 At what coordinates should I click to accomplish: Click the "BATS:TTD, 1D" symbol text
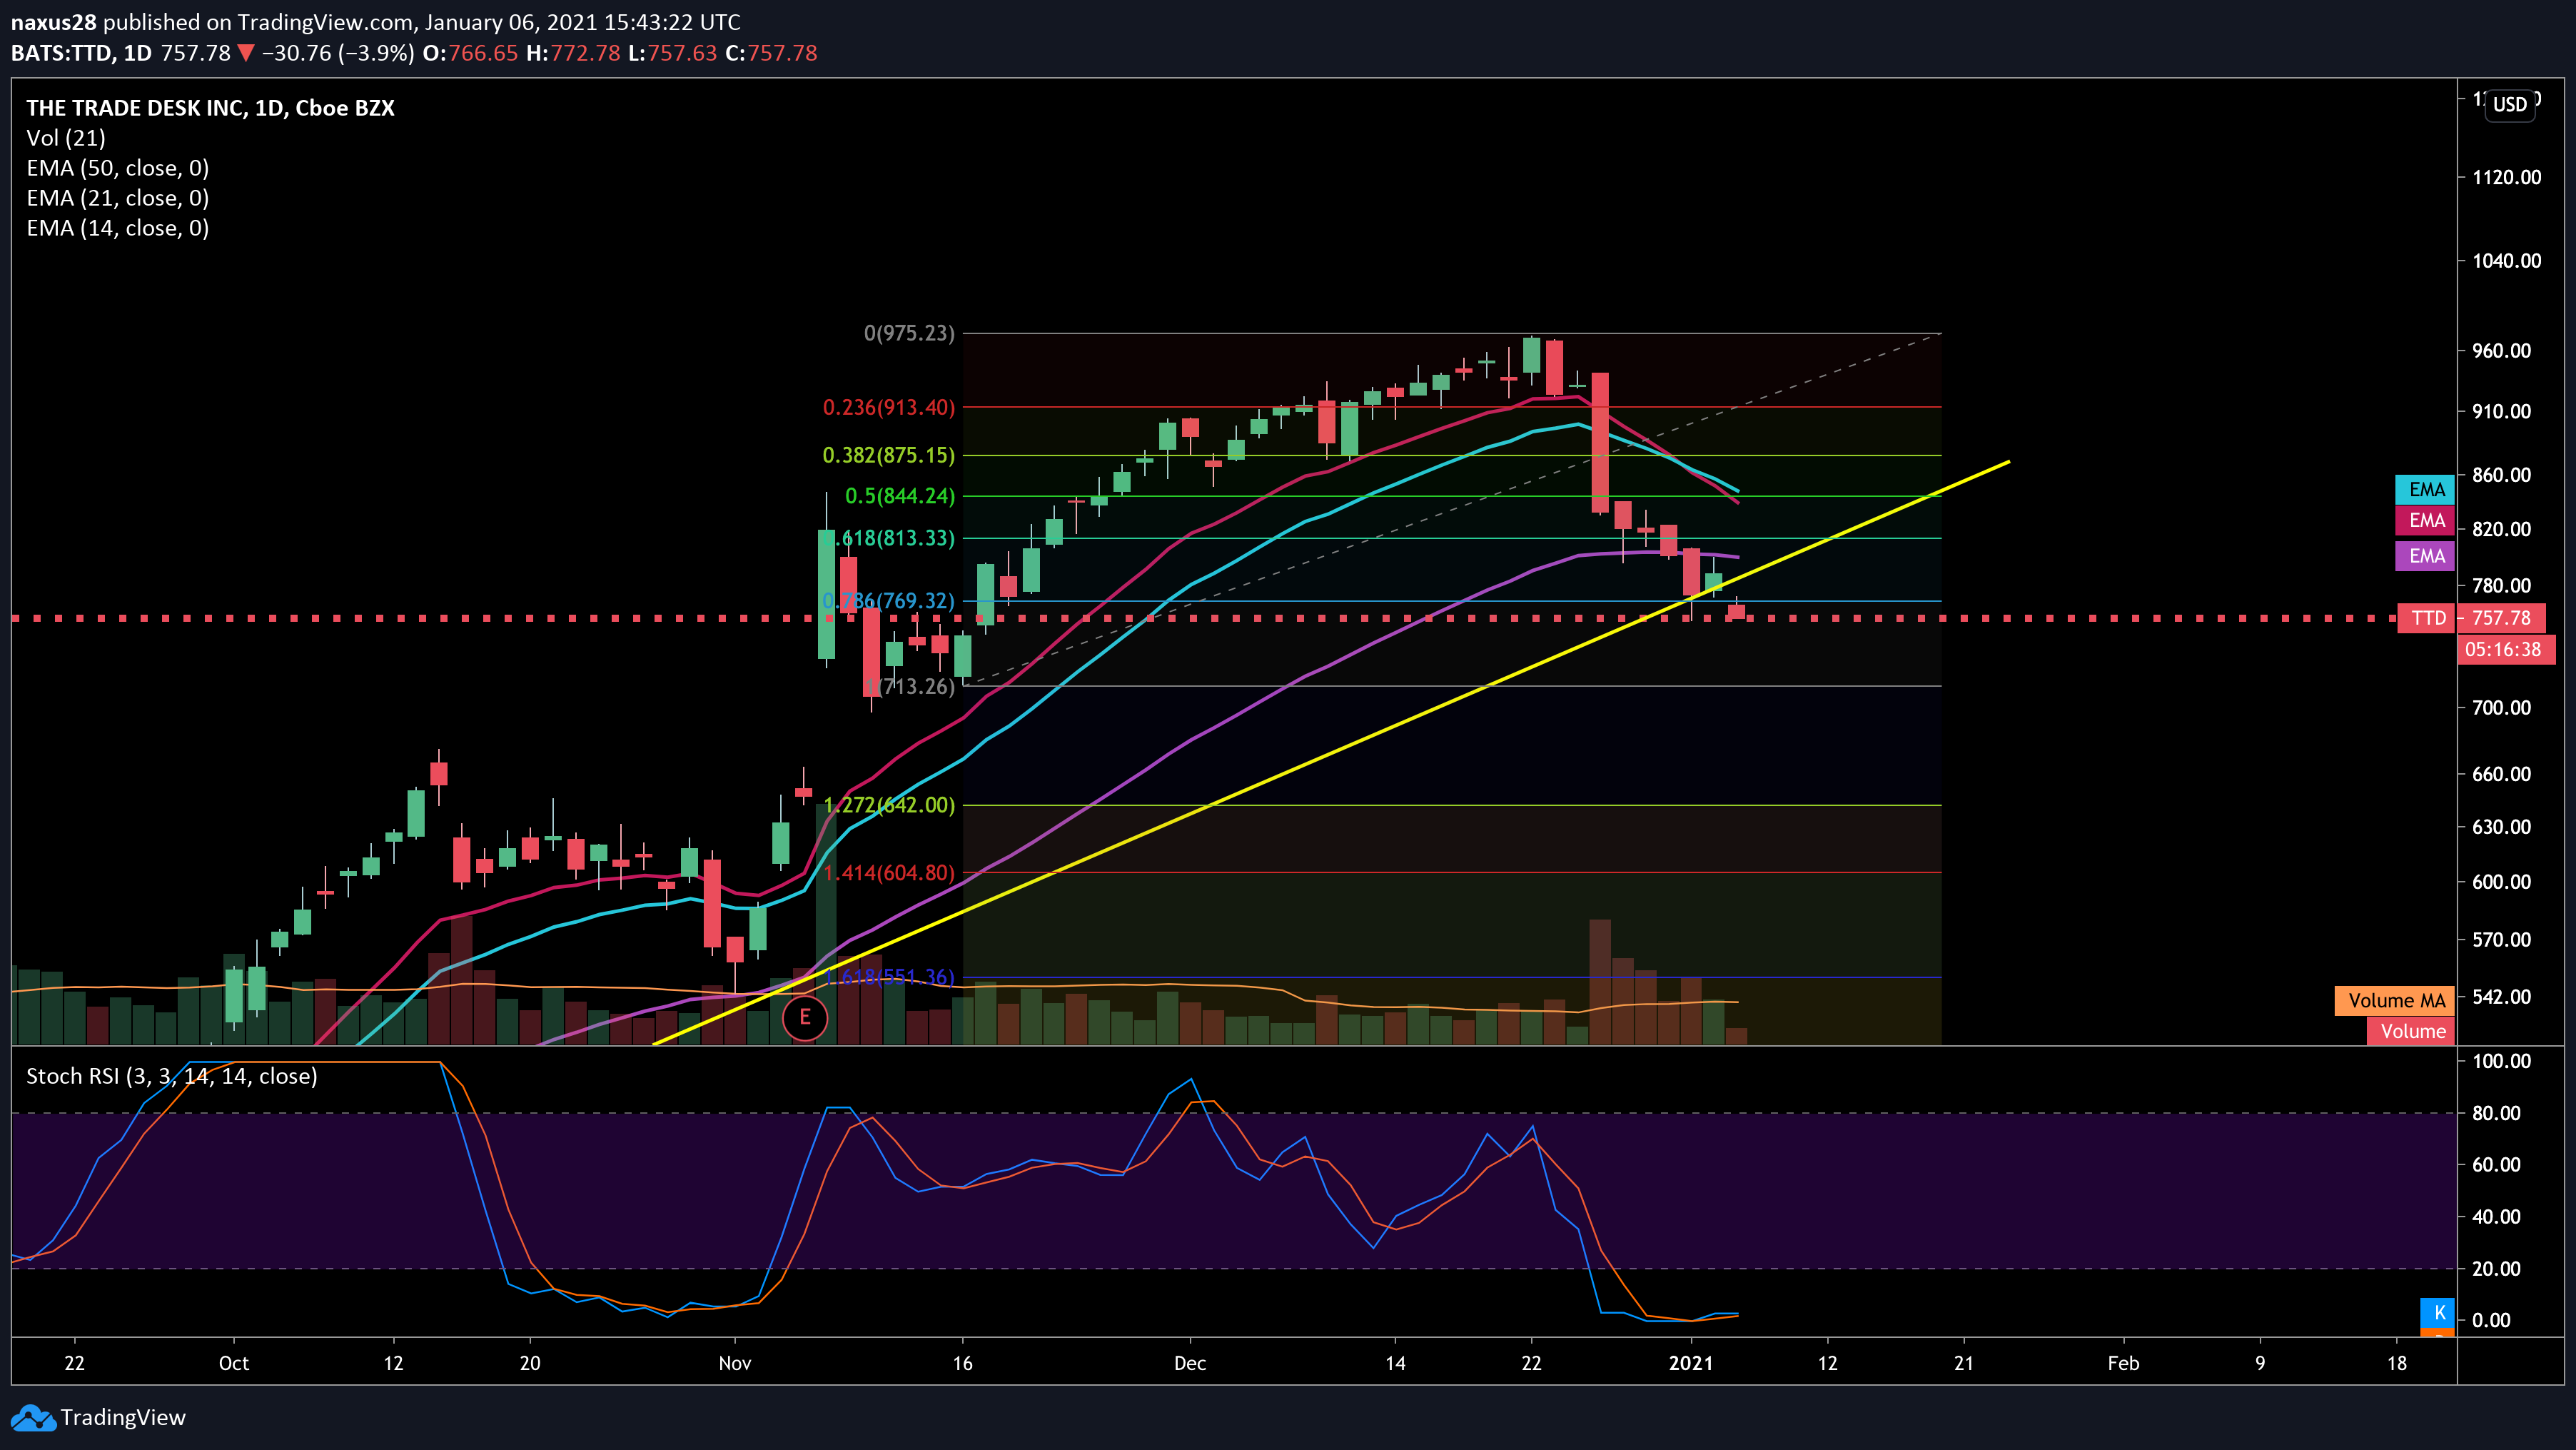(81, 53)
